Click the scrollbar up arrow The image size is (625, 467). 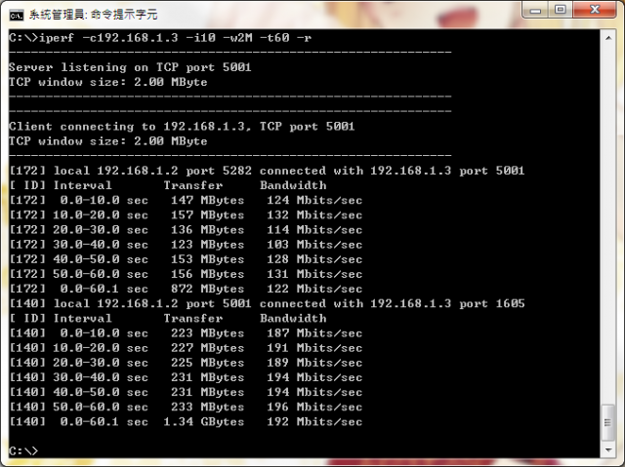pyautogui.click(x=608, y=38)
